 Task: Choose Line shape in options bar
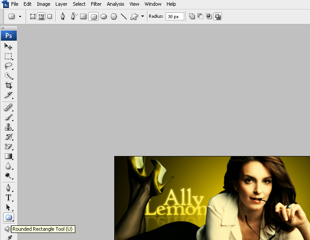[124, 17]
